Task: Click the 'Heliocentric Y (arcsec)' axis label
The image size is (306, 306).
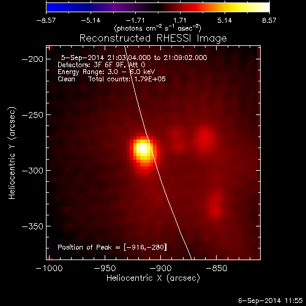Action: click(12, 153)
